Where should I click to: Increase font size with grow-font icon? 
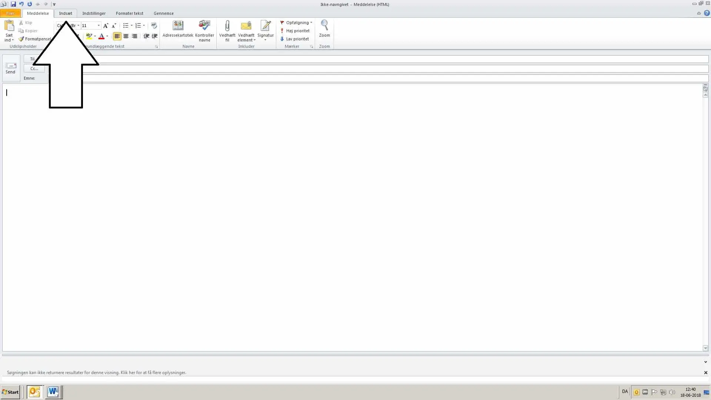click(x=106, y=26)
